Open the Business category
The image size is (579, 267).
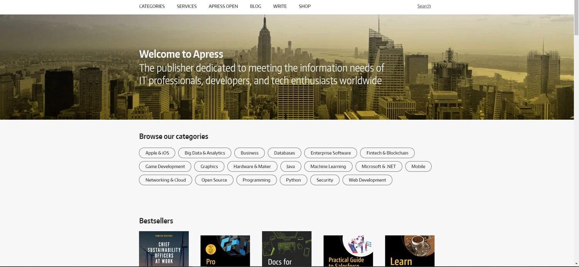coord(249,153)
